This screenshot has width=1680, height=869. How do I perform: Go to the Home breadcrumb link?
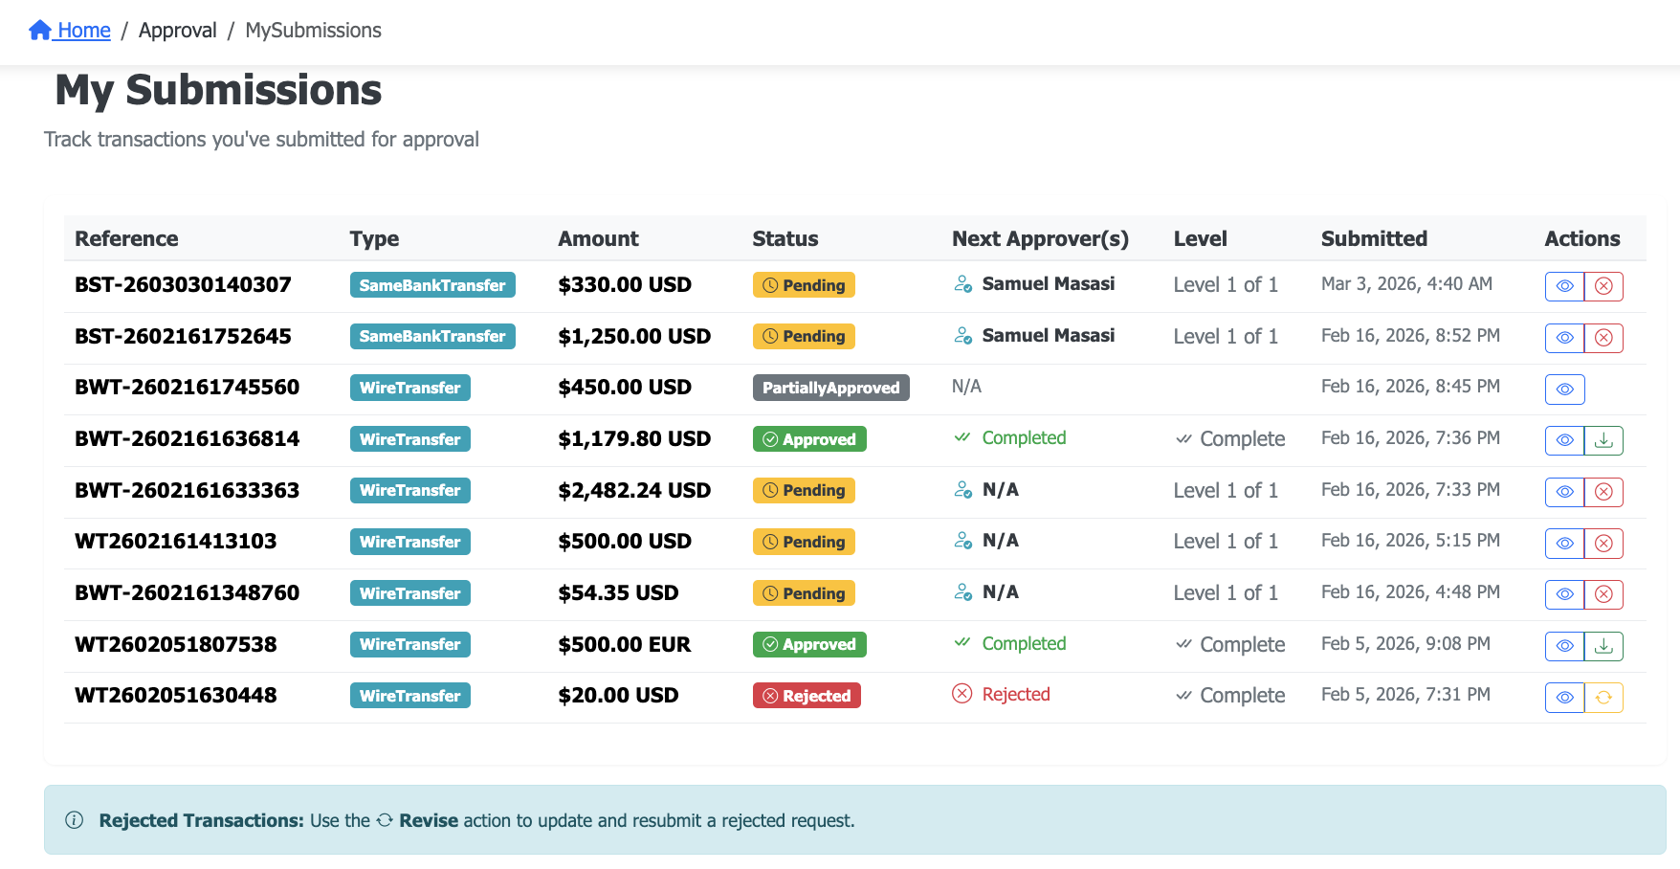(71, 31)
